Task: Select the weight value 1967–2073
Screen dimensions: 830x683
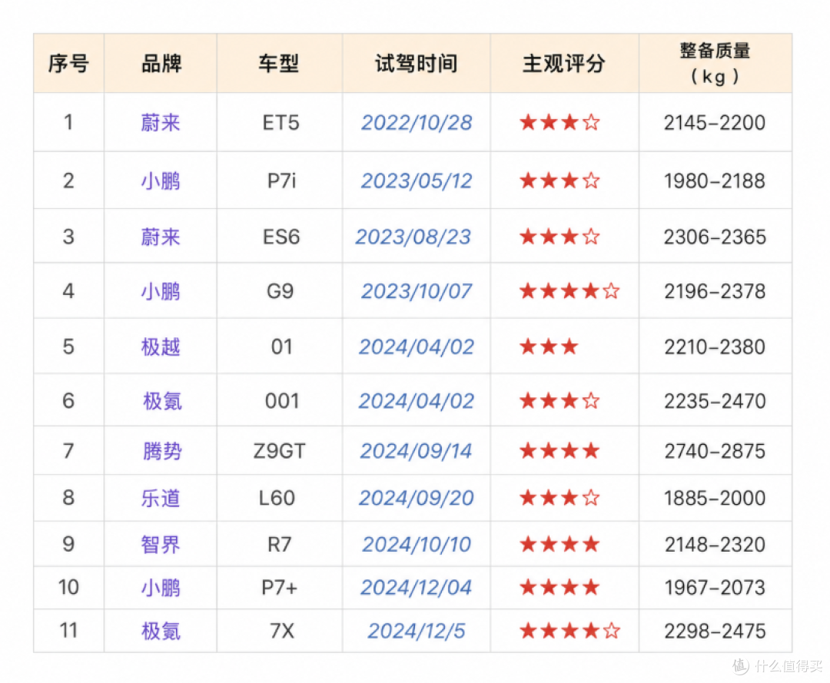Action: pos(715,588)
